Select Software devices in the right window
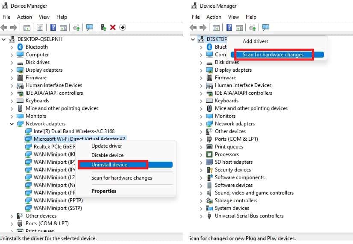The height and width of the screenshot is (244, 353). click(x=234, y=185)
